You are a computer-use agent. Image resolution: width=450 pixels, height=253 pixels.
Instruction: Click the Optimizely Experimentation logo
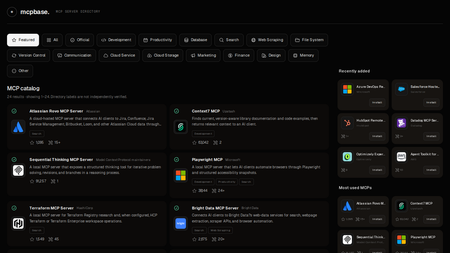point(347,156)
